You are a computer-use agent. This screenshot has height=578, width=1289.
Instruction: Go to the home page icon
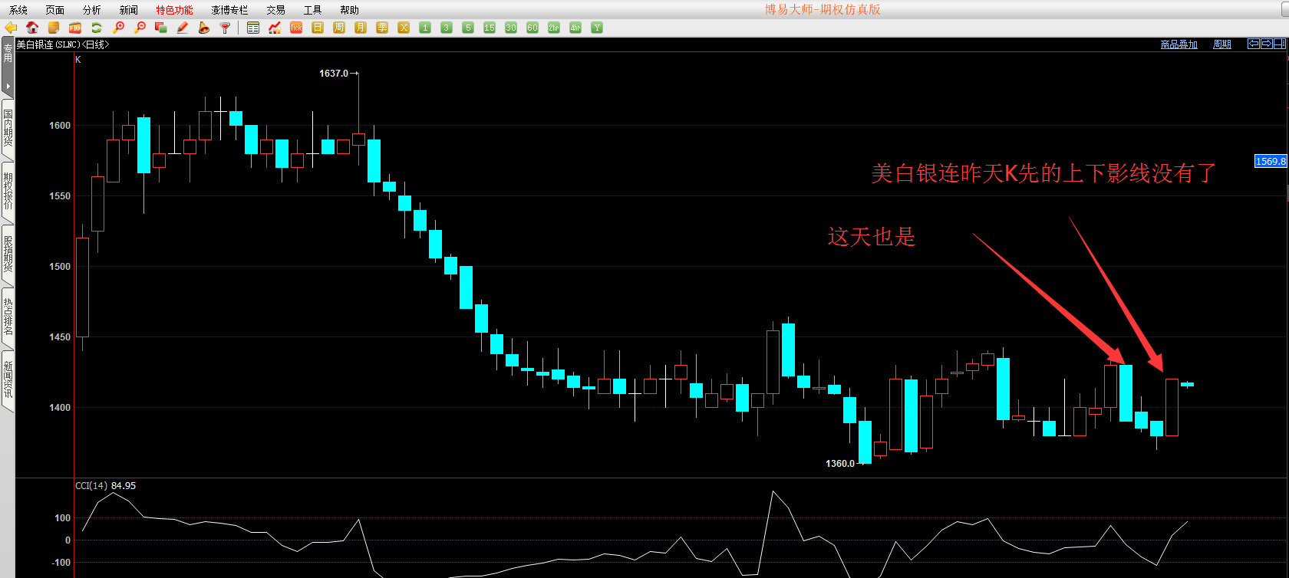click(32, 28)
